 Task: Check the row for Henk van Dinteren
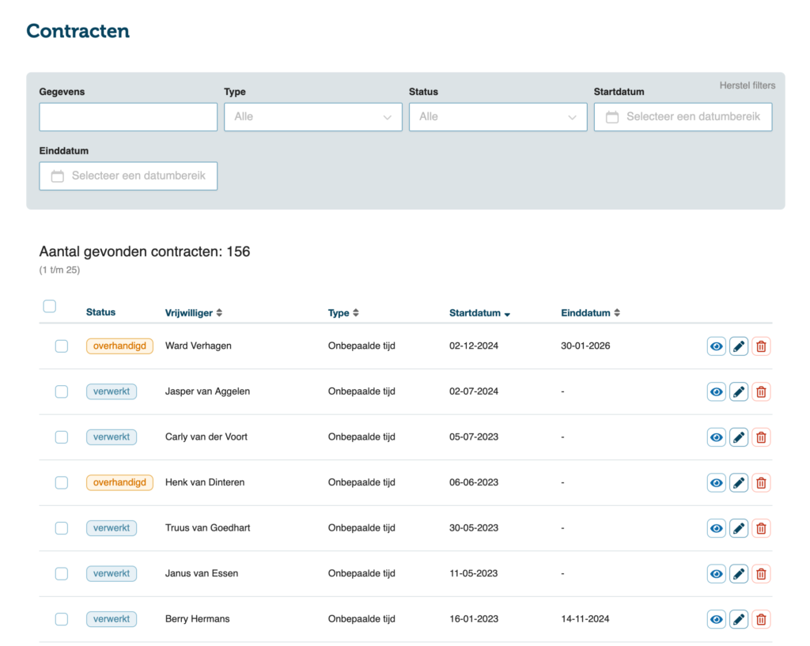[61, 483]
